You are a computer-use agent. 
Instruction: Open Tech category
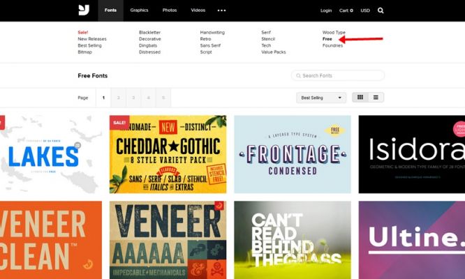point(266,45)
